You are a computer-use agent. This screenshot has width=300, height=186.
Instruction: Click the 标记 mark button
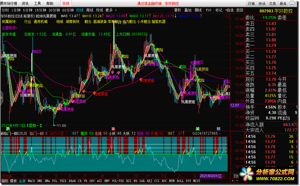219,10
